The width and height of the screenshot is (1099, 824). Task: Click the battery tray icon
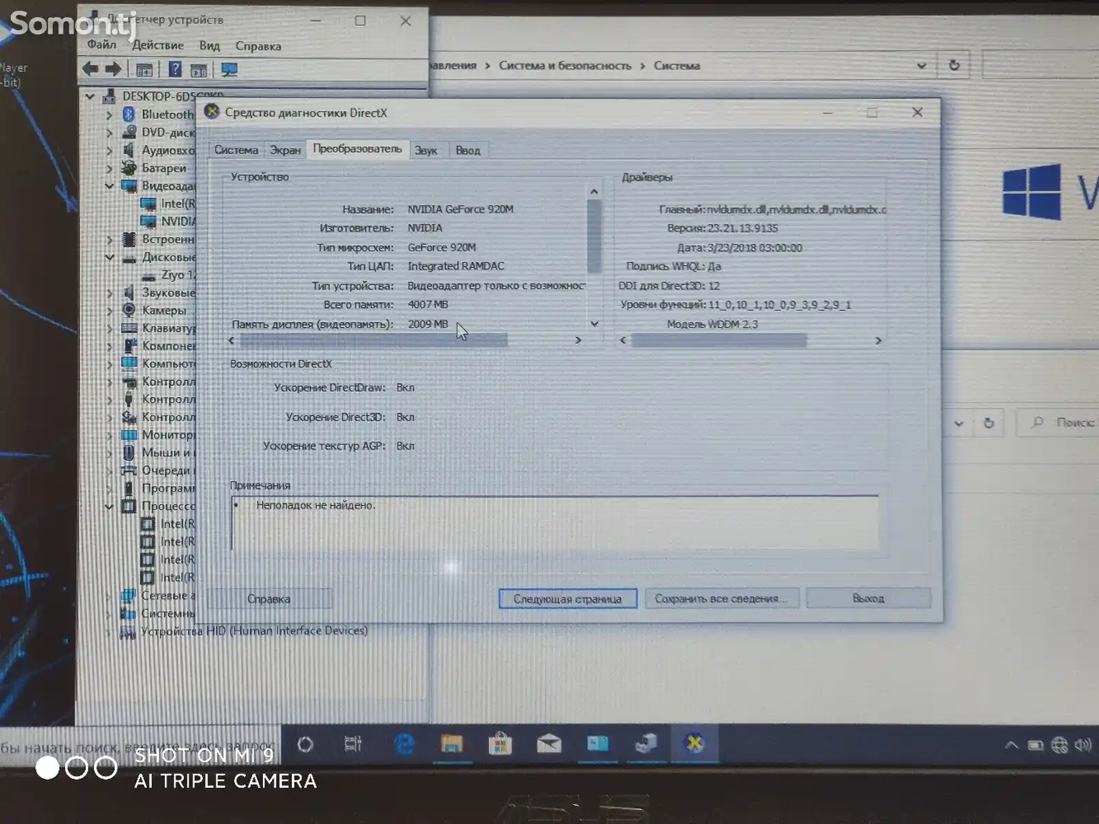pos(1036,745)
